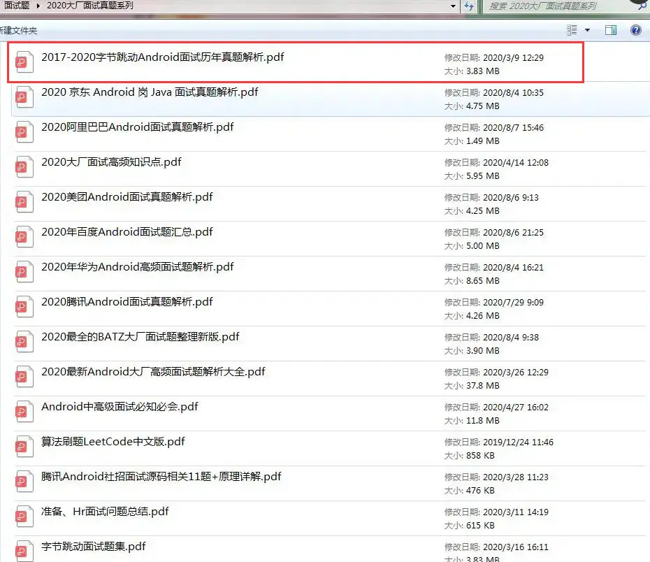Click modified date 2020/8/6 9:13

[511, 198]
